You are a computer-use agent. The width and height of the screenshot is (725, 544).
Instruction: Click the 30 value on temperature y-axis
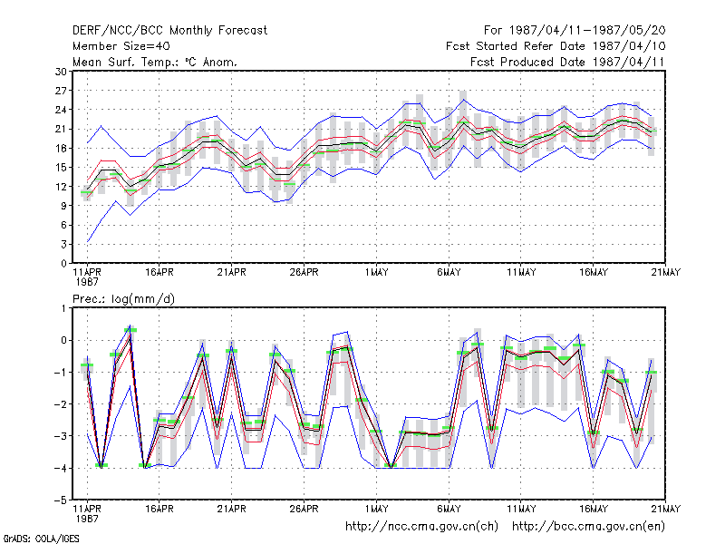point(61,72)
